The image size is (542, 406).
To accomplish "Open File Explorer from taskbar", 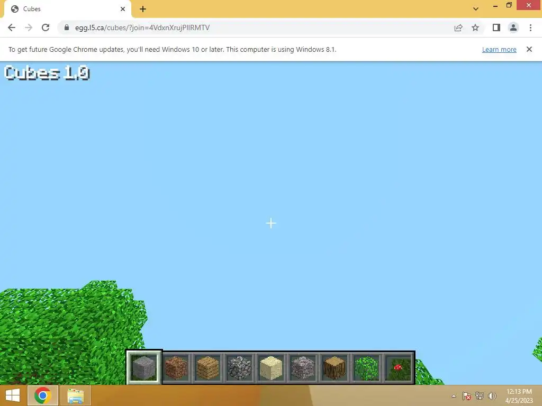I will point(76,395).
